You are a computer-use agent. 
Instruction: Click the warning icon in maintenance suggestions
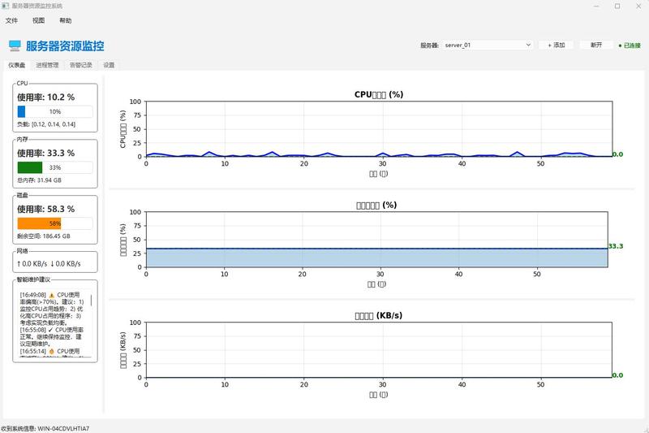52,295
